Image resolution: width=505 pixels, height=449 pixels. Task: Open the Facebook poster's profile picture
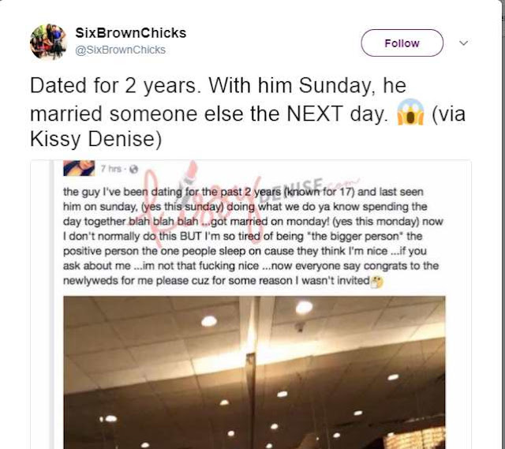[x=79, y=168]
